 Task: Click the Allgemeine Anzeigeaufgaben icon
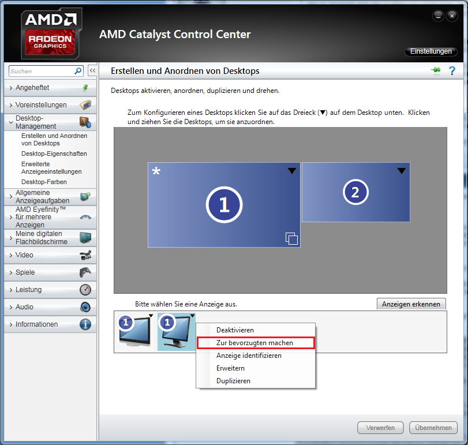point(85,197)
